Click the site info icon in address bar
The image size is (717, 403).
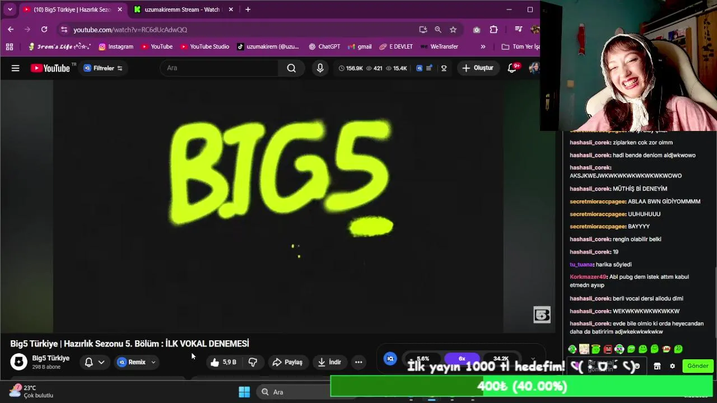(x=64, y=30)
